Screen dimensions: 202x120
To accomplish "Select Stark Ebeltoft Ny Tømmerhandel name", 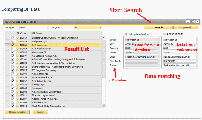I will 48,106.
